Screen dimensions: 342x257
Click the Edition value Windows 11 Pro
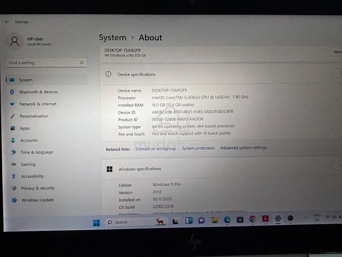pos(167,184)
